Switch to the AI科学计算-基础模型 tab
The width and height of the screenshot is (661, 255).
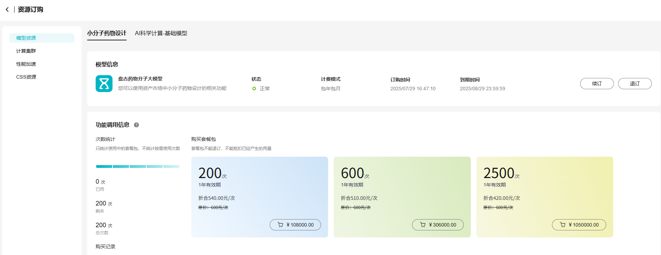161,33
